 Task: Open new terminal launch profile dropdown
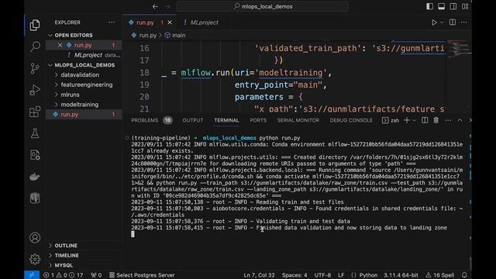pos(414,121)
